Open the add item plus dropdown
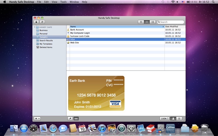Image resolution: width=218 pixels, height=136 pixels. pos(37,119)
